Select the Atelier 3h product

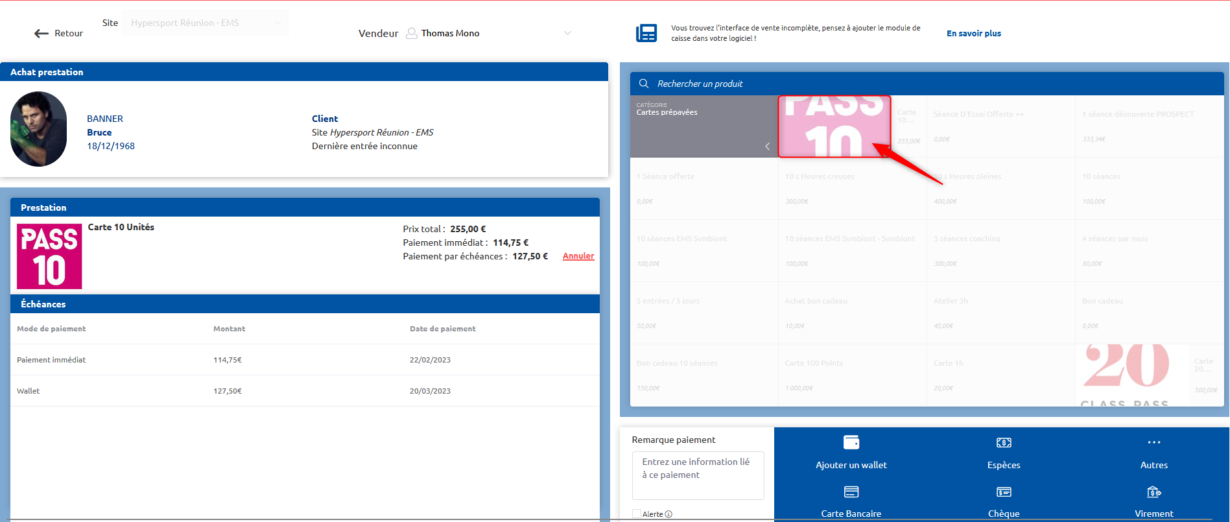click(1000, 313)
